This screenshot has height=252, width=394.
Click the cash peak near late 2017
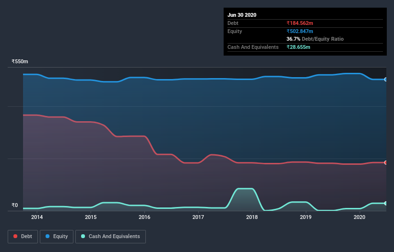click(245, 189)
